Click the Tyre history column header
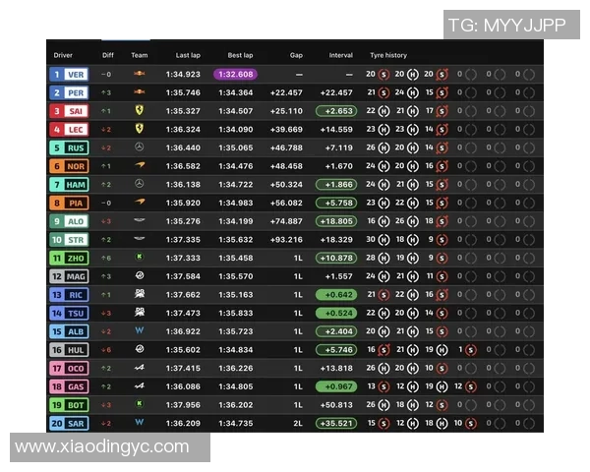Screen dimensions: 590x472 coord(388,55)
